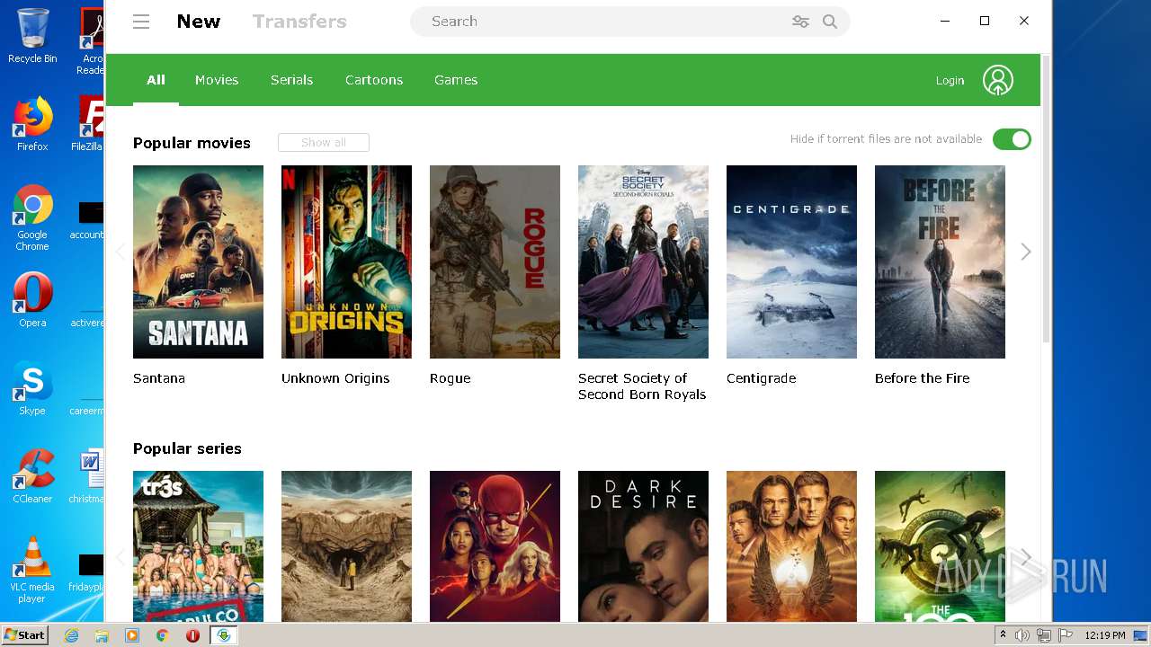1151x647 pixels.
Task: Click the user profile avatar icon
Action: (998, 80)
